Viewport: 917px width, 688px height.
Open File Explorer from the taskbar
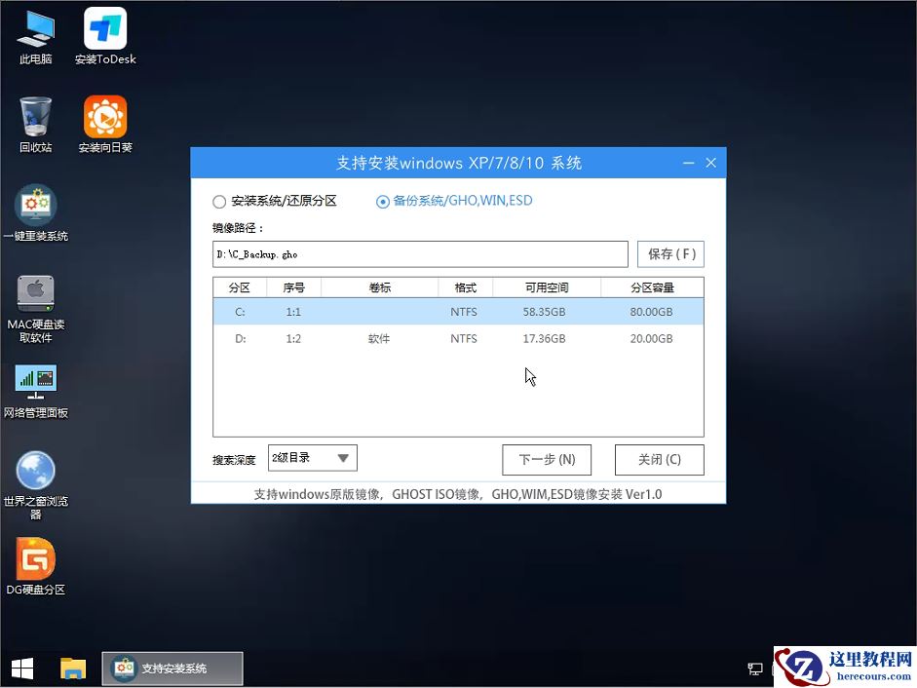tap(72, 669)
